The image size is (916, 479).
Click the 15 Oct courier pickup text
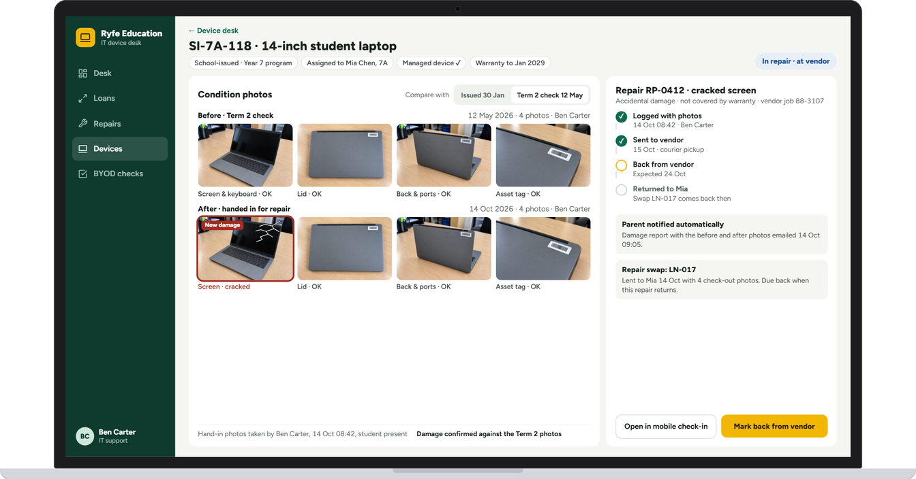(x=669, y=150)
